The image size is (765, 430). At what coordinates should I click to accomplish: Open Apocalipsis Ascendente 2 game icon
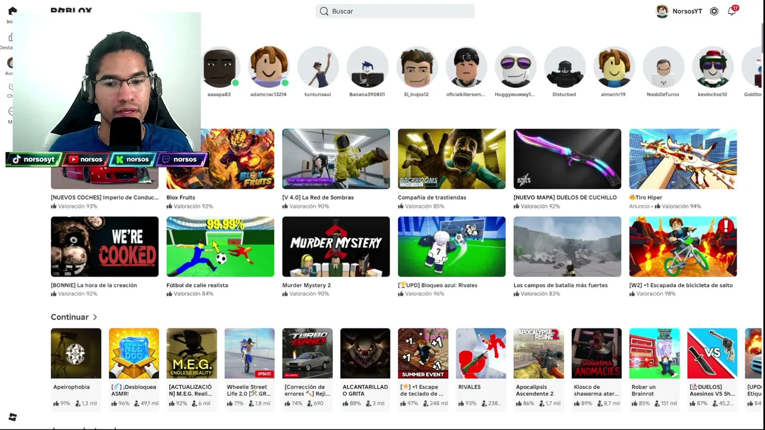538,353
